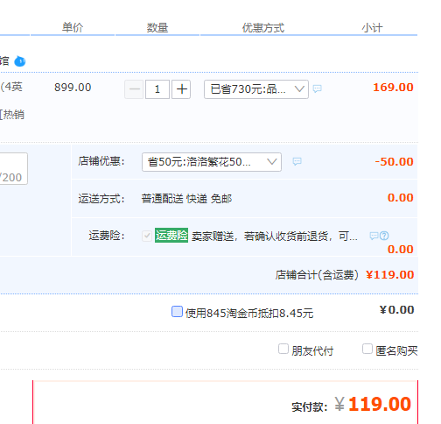Viewport: 441px width, 424px height.
Task: Click the 实付款 total amount 119.00
Action: (380, 404)
